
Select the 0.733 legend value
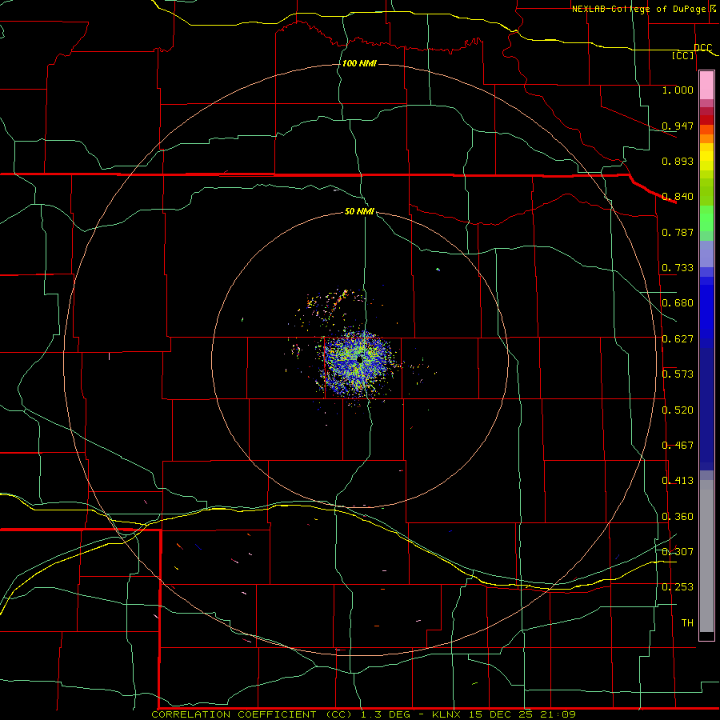point(678,268)
